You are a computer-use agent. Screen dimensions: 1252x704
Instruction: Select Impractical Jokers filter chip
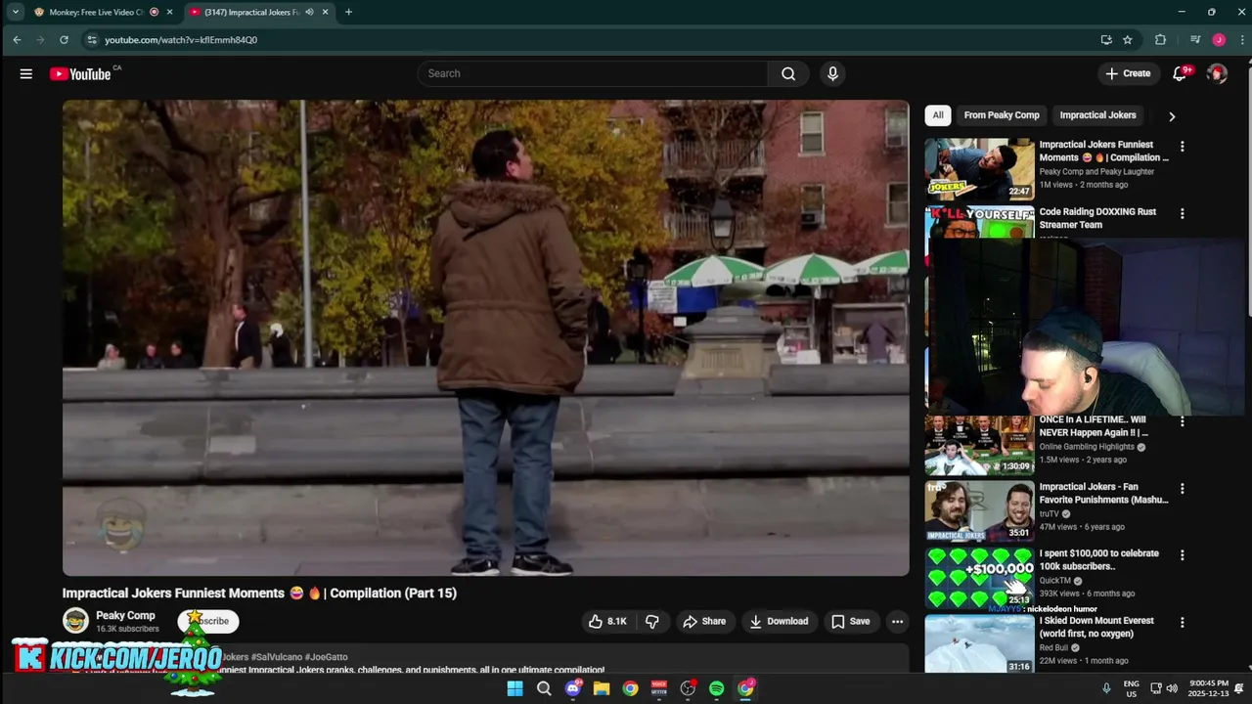pyautogui.click(x=1097, y=115)
